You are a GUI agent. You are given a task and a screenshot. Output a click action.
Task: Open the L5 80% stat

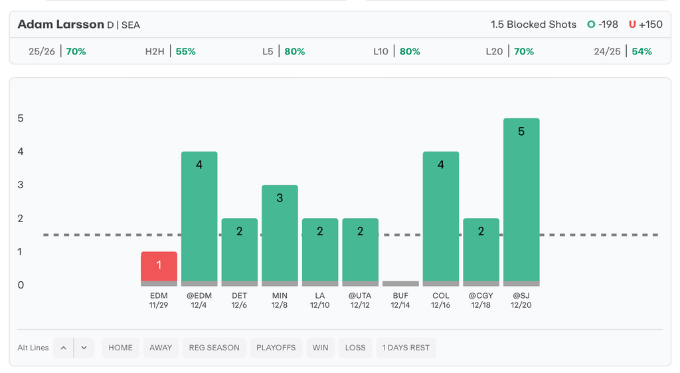(x=284, y=51)
